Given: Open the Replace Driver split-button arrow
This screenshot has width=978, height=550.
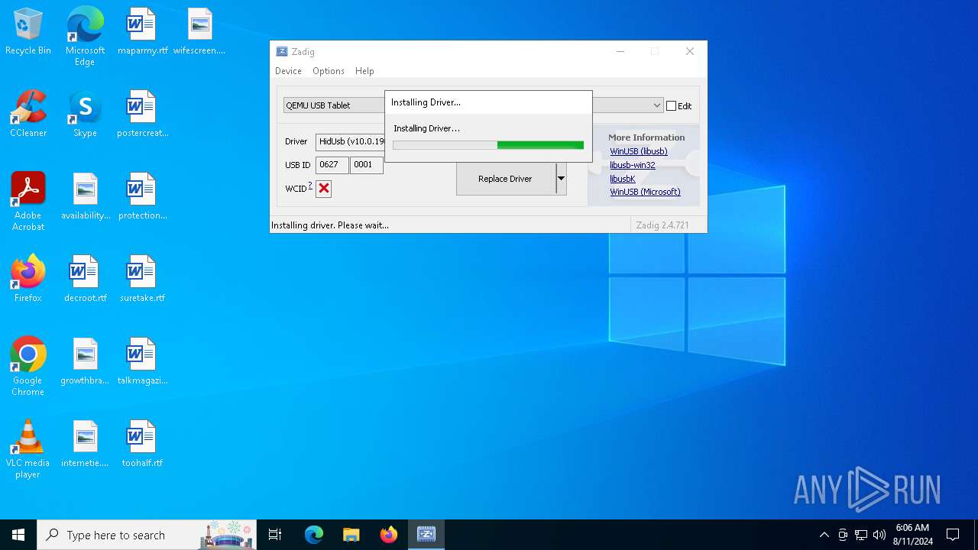Looking at the screenshot, I should coord(561,179).
